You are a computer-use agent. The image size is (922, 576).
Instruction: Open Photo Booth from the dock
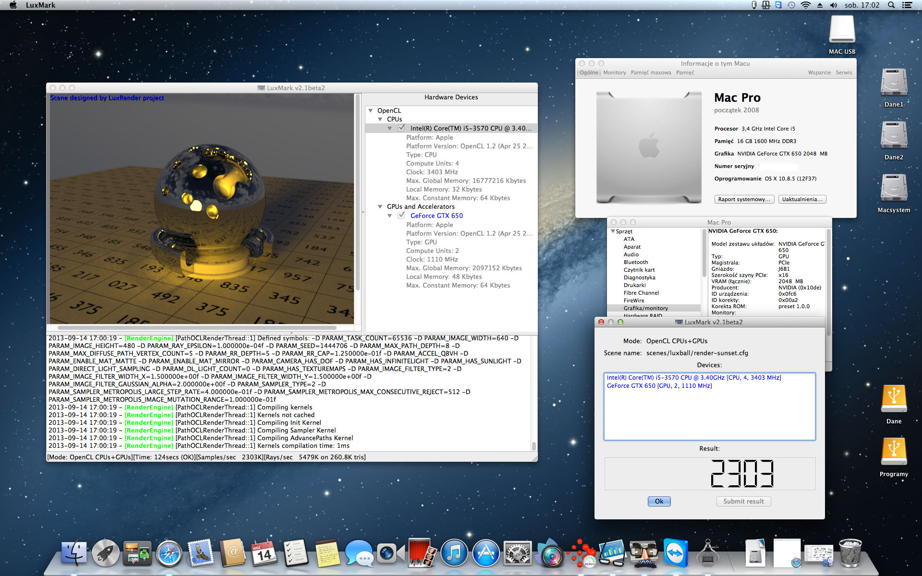coord(422,553)
